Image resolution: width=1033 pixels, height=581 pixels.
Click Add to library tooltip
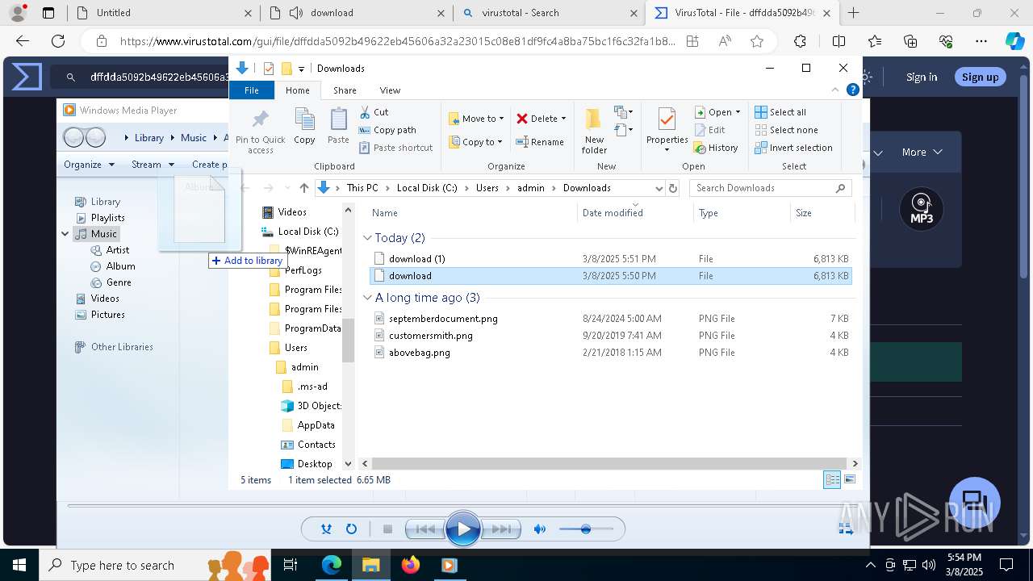coord(247,261)
